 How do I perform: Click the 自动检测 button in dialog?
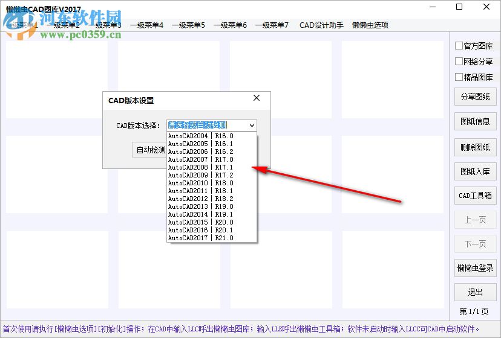pos(149,150)
